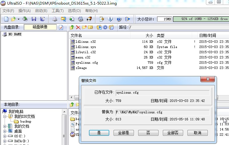The height and width of the screenshot is (145, 229).
Task: Open the 操作(A) menu
Action: [x=25, y=11]
